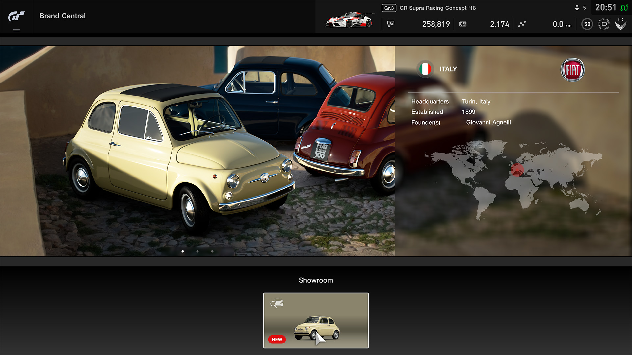This screenshot has width=632, height=355.
Task: Open the driver rating 50 badge
Action: [587, 24]
